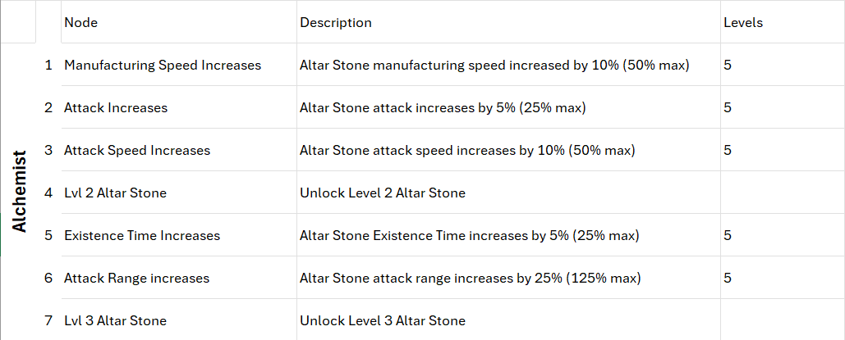
Task: Click the manufacturing speed 10% description cell
Action: pyautogui.click(x=508, y=65)
